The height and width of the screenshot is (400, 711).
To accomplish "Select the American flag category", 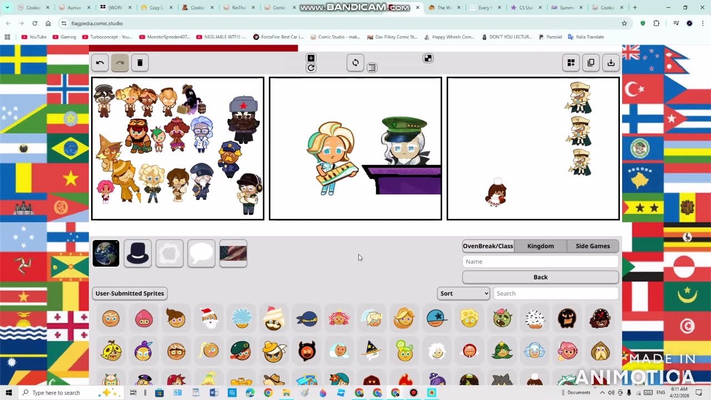I will (x=233, y=253).
